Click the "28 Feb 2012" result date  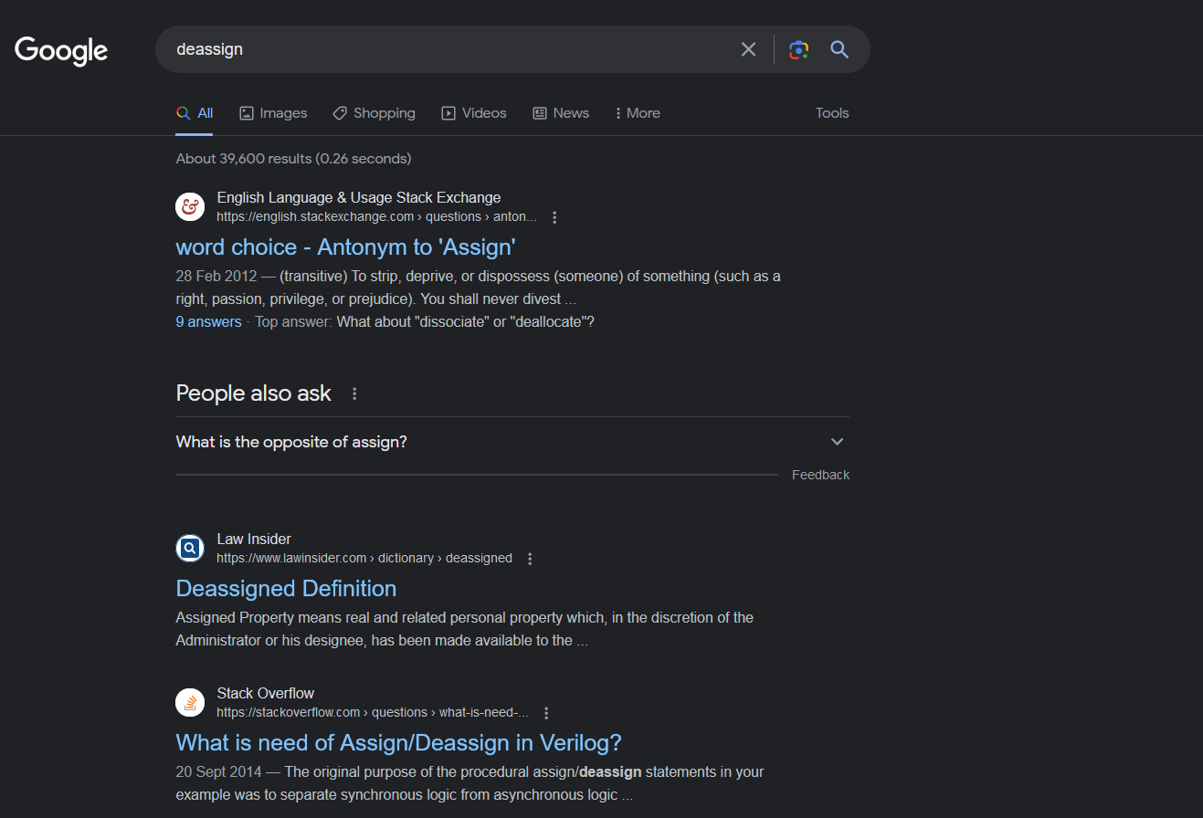pos(215,277)
